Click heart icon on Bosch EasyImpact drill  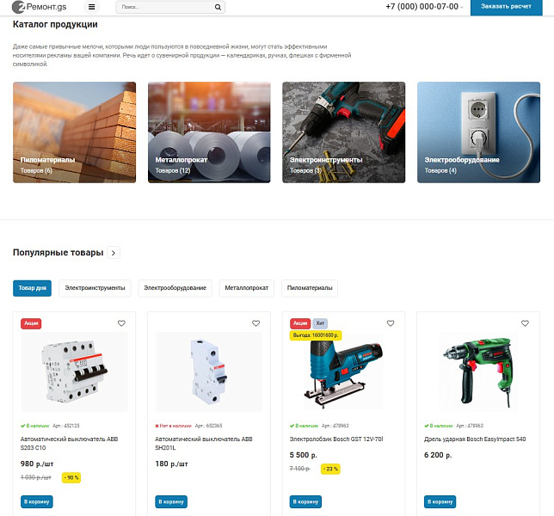click(525, 323)
